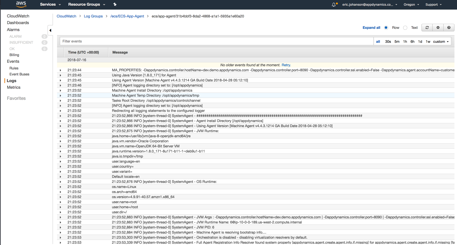Open Event Buses in the sidebar
Viewport: 457px width, 245px height.
pyautogui.click(x=19, y=74)
